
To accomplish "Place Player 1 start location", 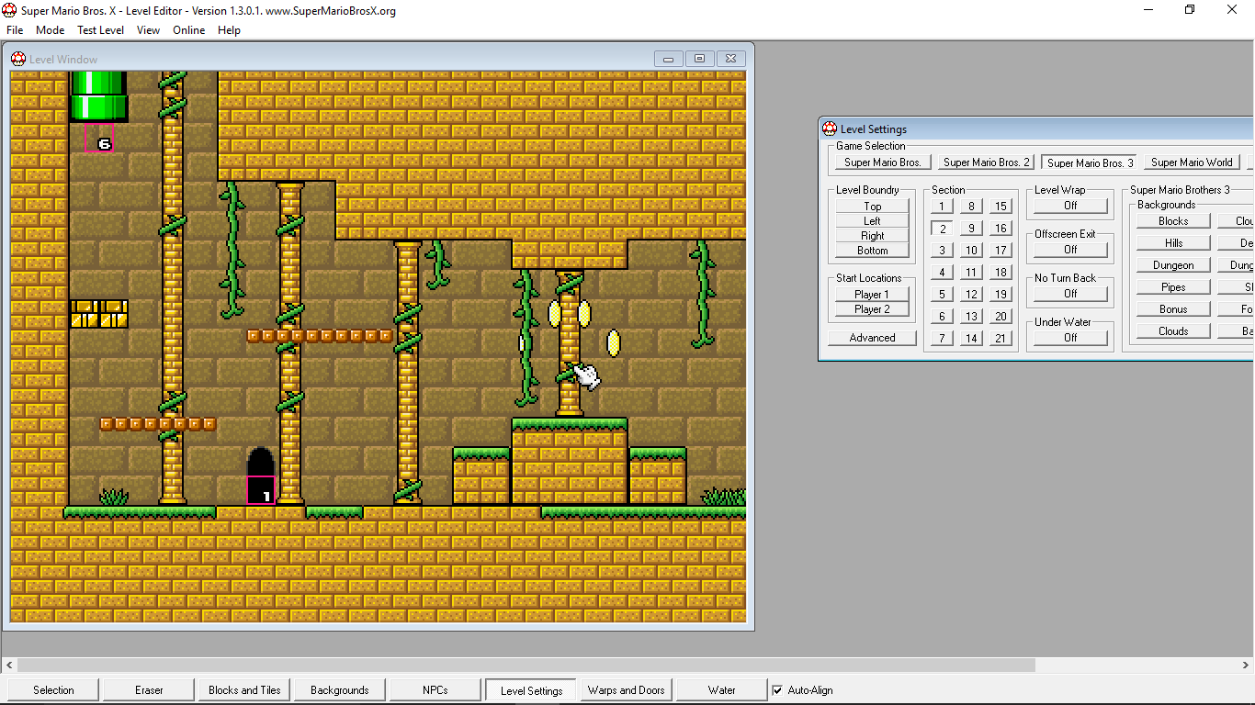I will [872, 295].
